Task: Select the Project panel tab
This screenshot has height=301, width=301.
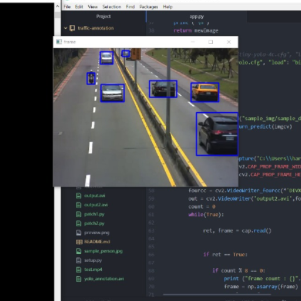Action: pos(103,16)
